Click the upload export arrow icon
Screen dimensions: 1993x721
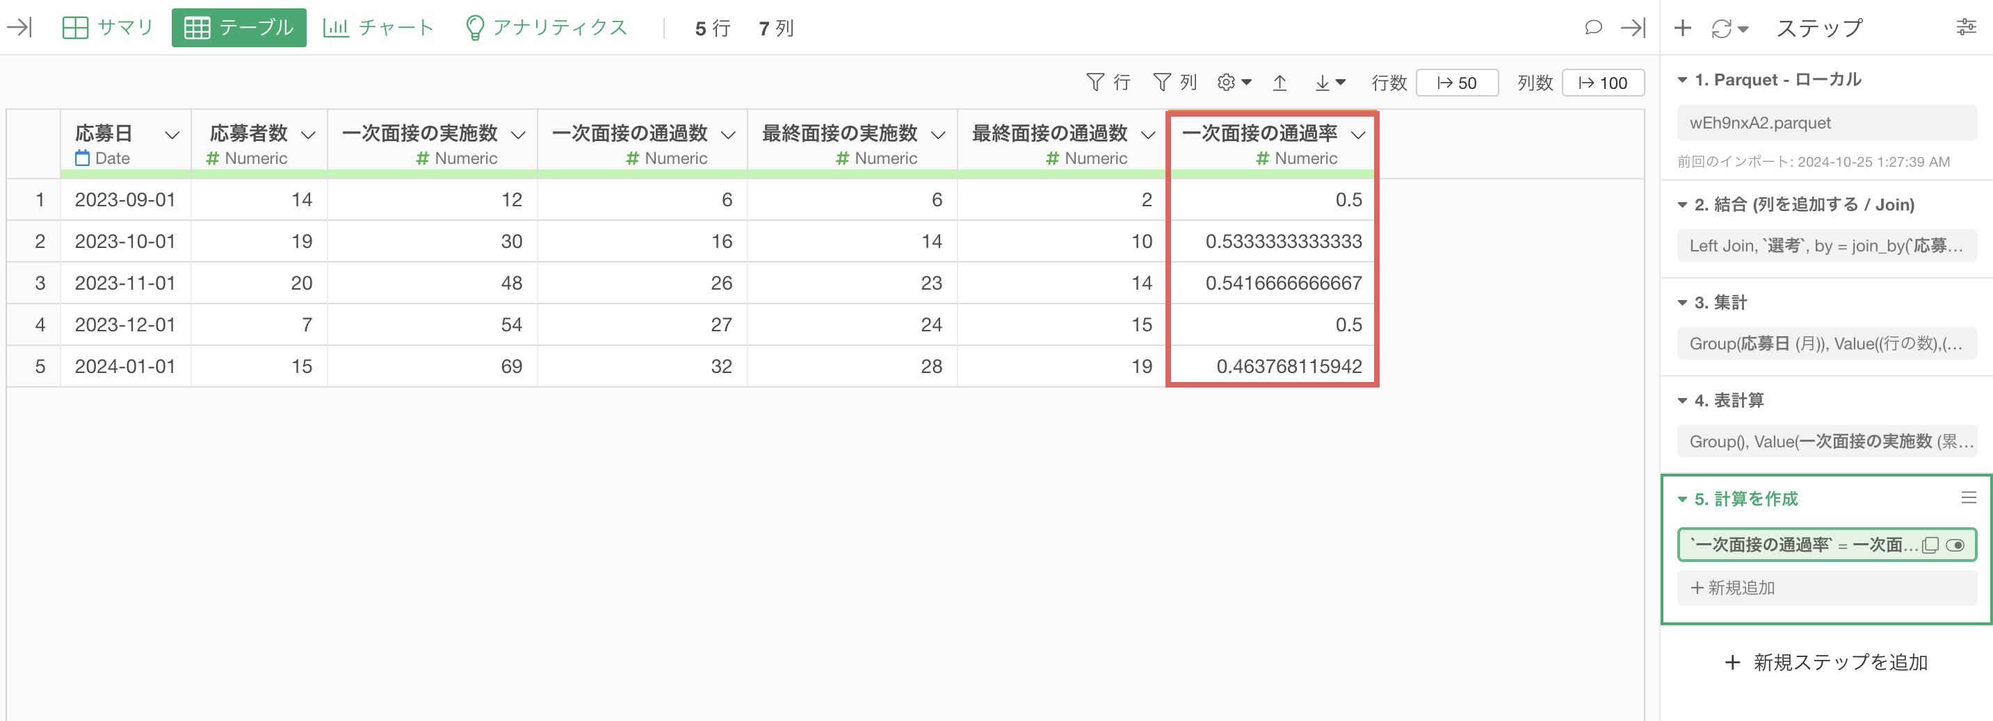pyautogui.click(x=1280, y=83)
